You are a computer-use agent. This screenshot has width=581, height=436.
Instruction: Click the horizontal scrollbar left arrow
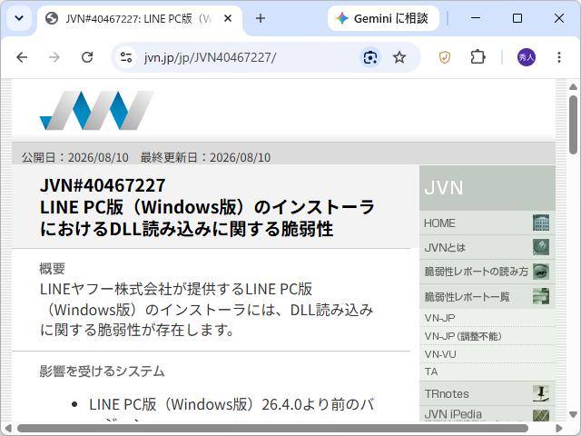tap(8, 429)
